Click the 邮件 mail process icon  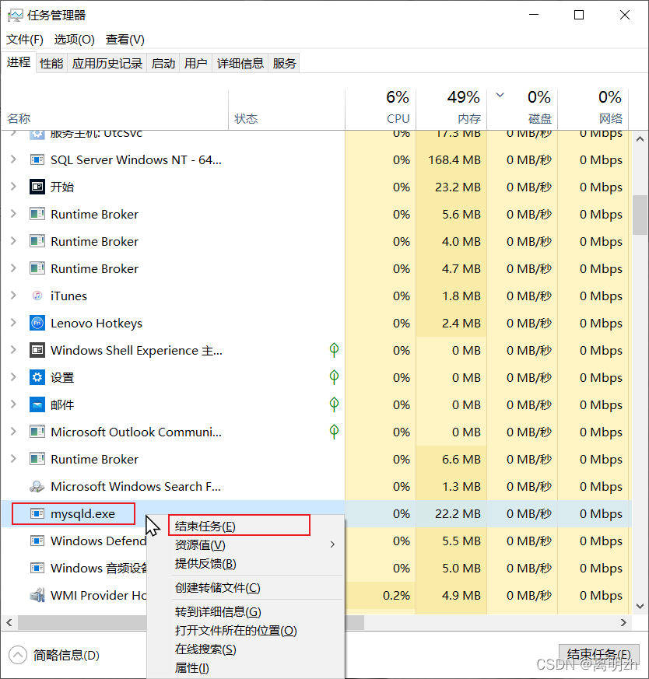tap(37, 405)
